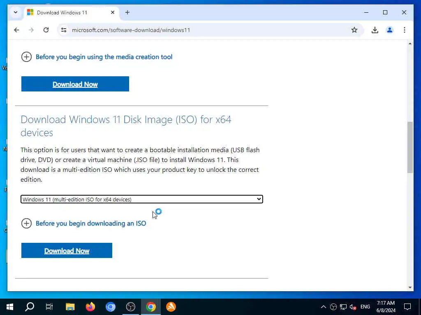Viewport: 421px width, 315px height.
Task: Bookmark this page with the star icon
Action: click(354, 30)
